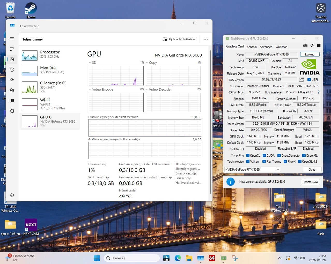This screenshot has width=331, height=264.
Task: Open atiflash_284 desktop folder
Action: tap(321, 201)
